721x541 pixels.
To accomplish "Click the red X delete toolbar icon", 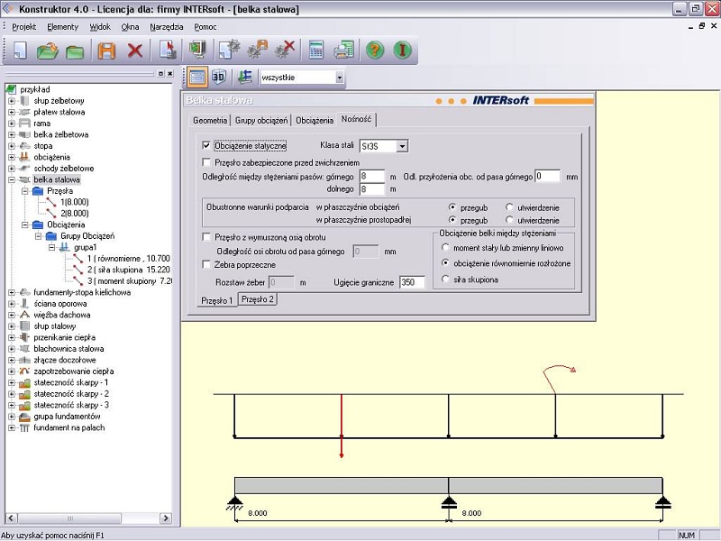I will [134, 50].
